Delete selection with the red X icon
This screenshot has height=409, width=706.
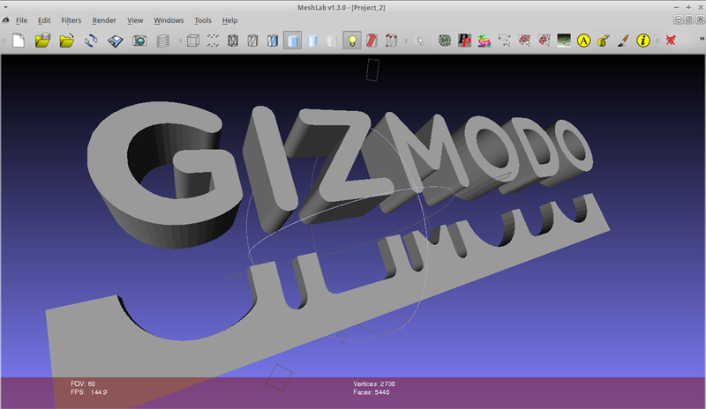671,41
